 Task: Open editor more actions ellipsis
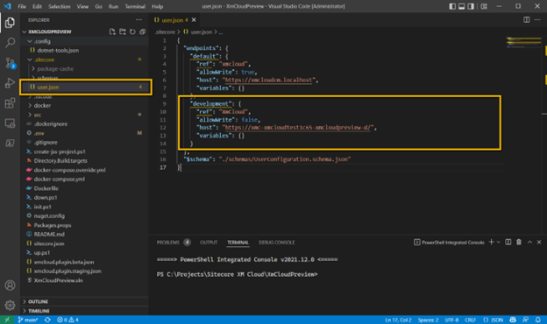coord(537,20)
